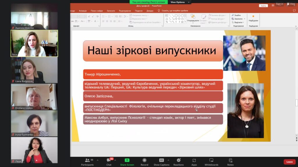Switch to the Анімація ribbon tab
Screen dimensions: 298x167
83,11
